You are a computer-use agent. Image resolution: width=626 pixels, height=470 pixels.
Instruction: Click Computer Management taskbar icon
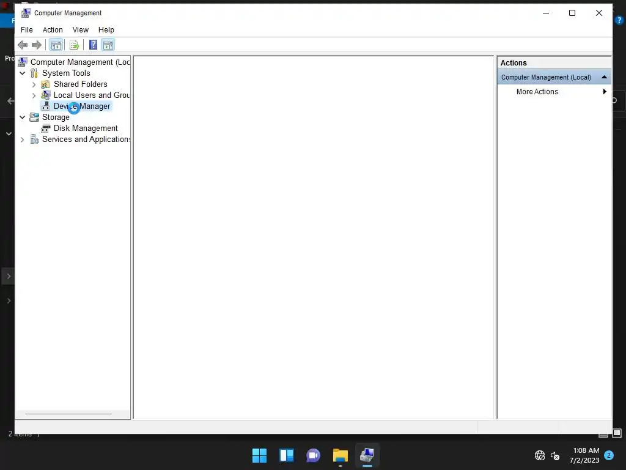[x=367, y=455]
